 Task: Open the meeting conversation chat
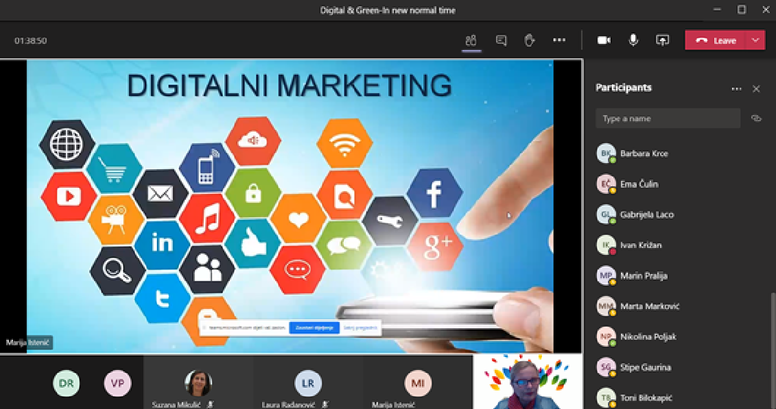pyautogui.click(x=501, y=40)
